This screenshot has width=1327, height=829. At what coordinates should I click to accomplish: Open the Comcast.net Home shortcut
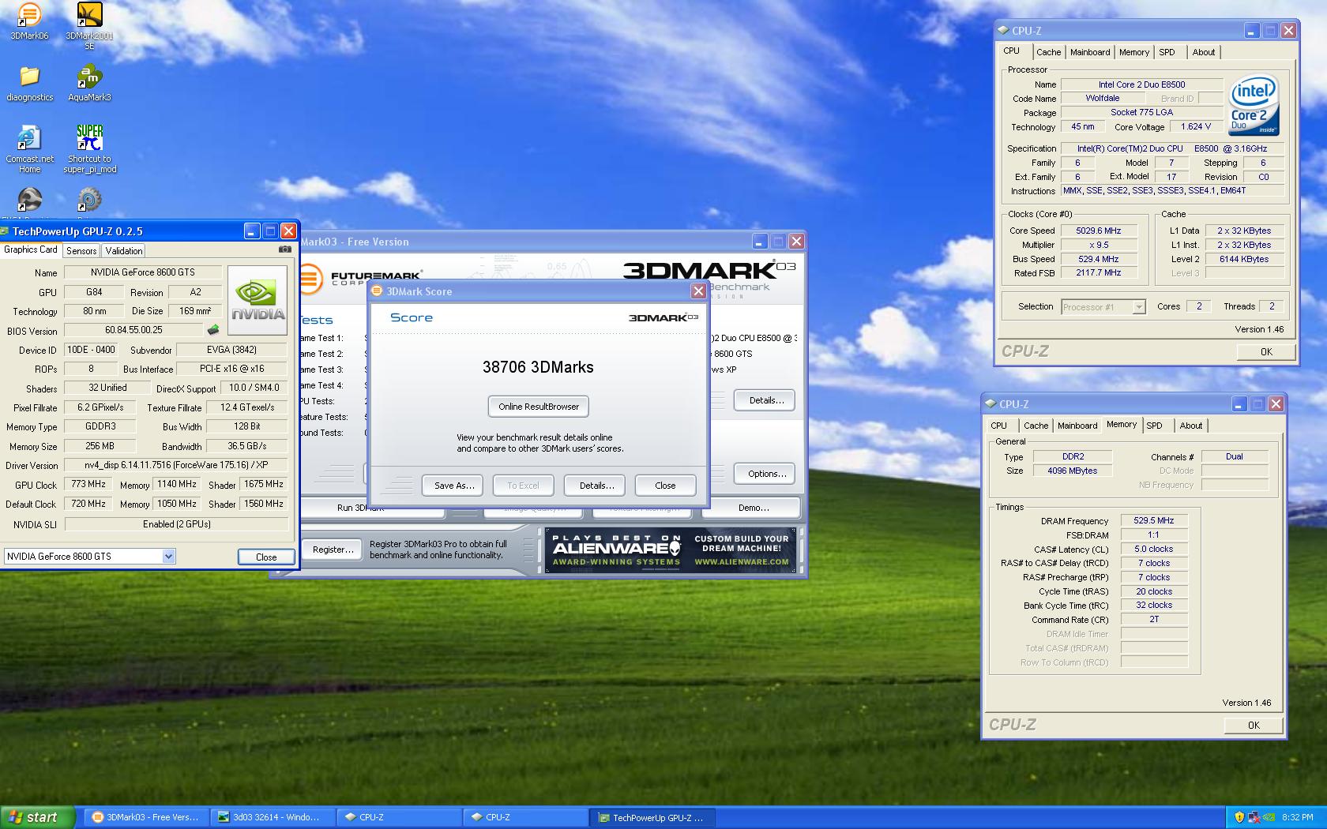[29, 149]
